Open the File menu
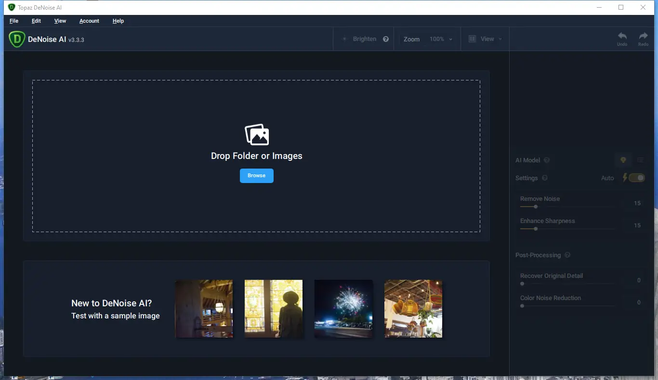 (x=14, y=21)
